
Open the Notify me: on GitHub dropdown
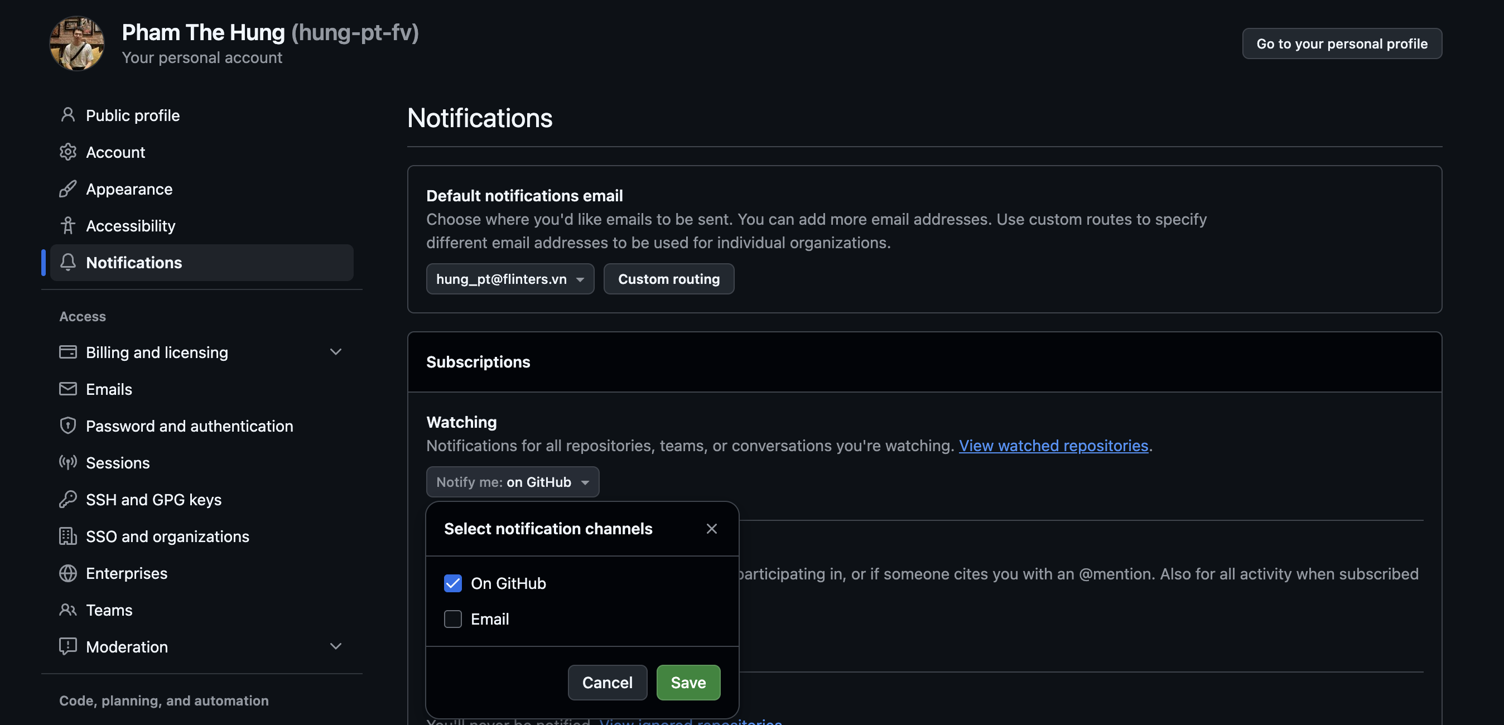tap(512, 482)
